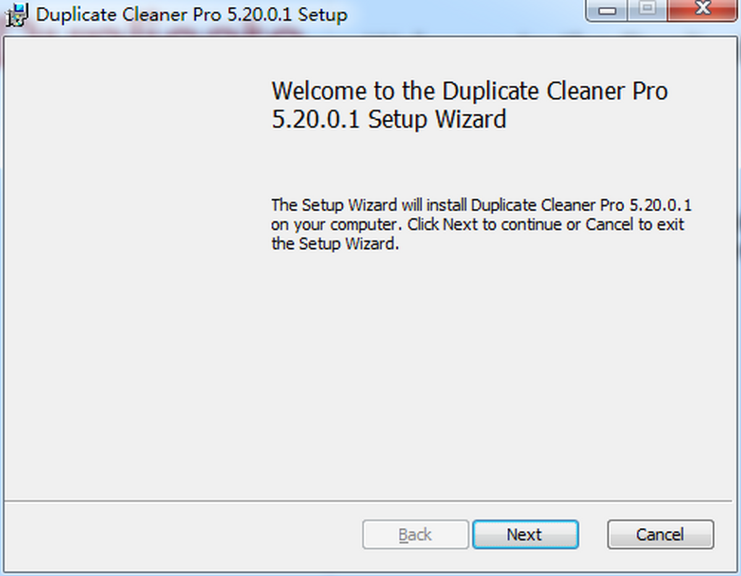Click the disabled maximize button in the title bar

coord(648,11)
